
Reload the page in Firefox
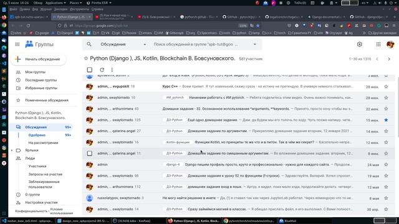(28, 26)
